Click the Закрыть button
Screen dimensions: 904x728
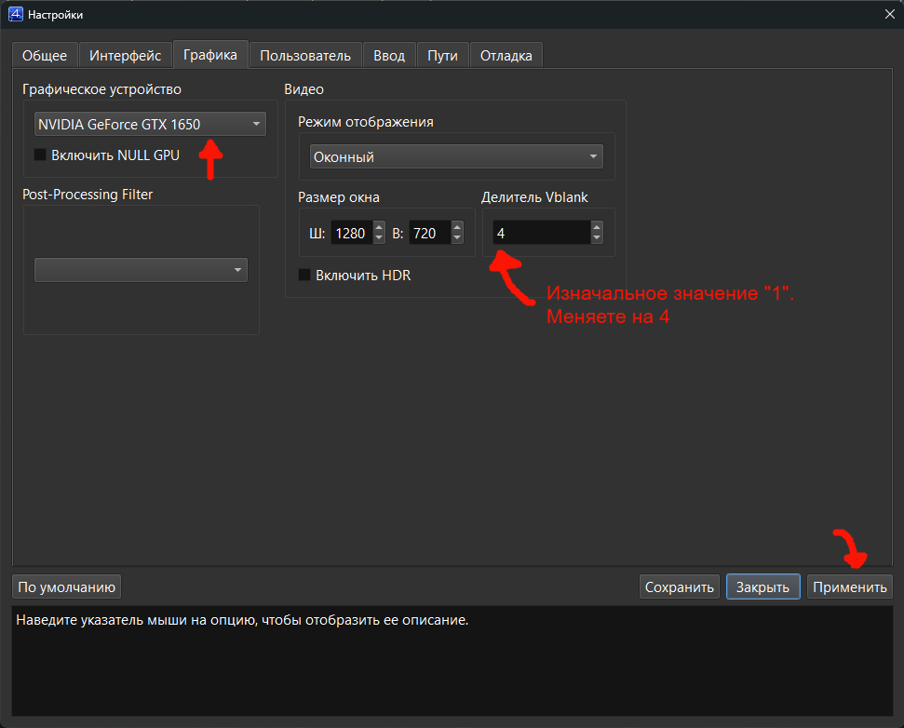(762, 586)
